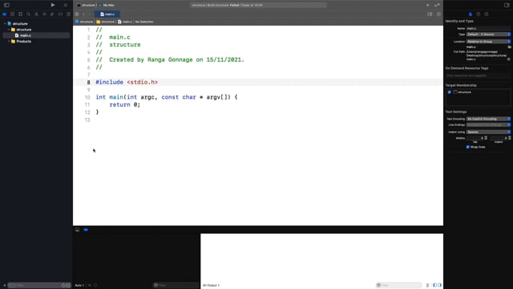The image size is (513, 289).
Task: Select the main.c editor tab
Action: pos(107,14)
